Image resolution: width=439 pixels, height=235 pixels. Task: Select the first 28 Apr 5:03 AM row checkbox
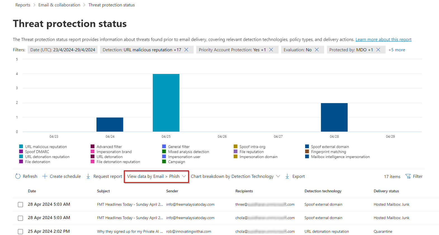(x=20, y=205)
